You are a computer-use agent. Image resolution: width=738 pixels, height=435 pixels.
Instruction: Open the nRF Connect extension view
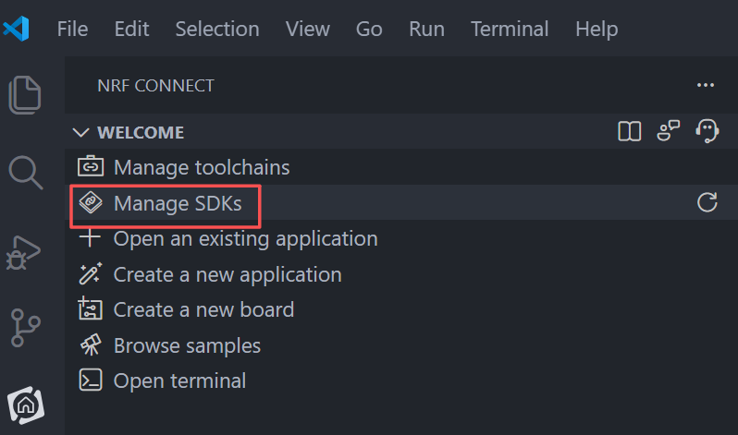tap(26, 405)
